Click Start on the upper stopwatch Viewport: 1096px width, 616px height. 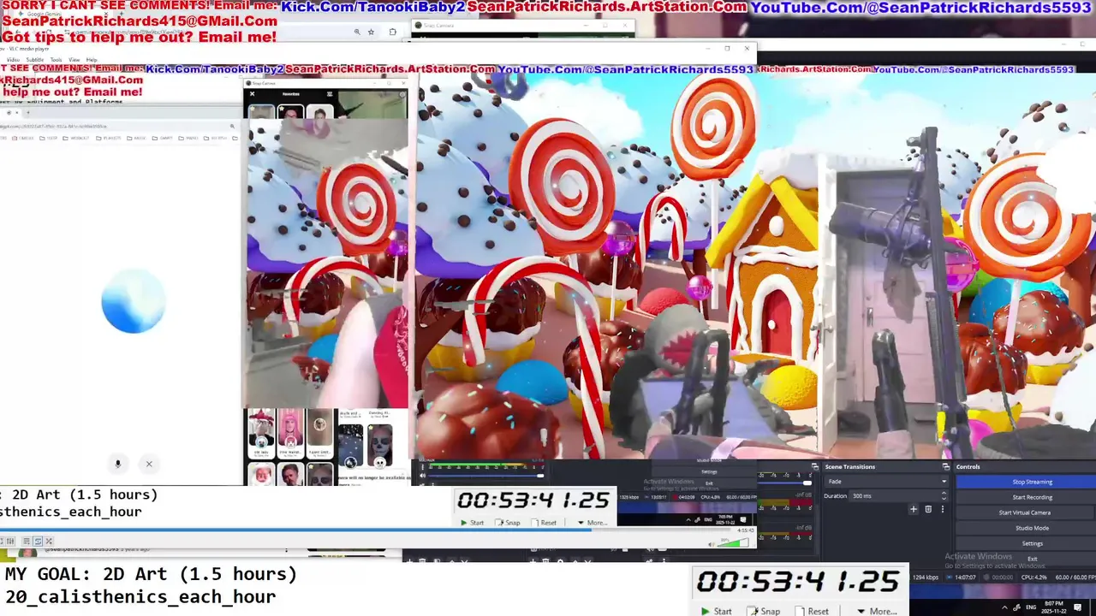tap(472, 523)
